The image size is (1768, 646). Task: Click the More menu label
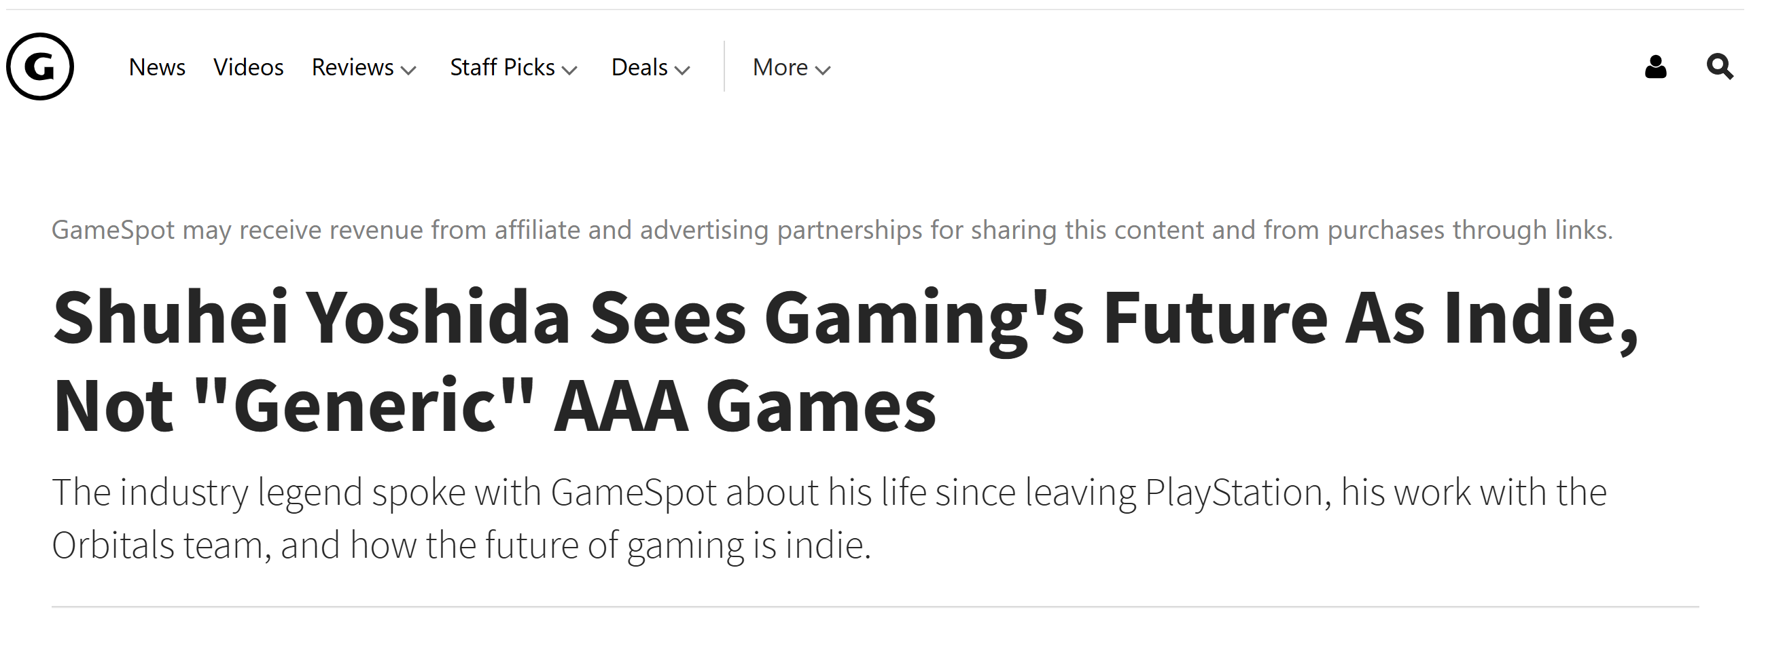click(x=779, y=67)
